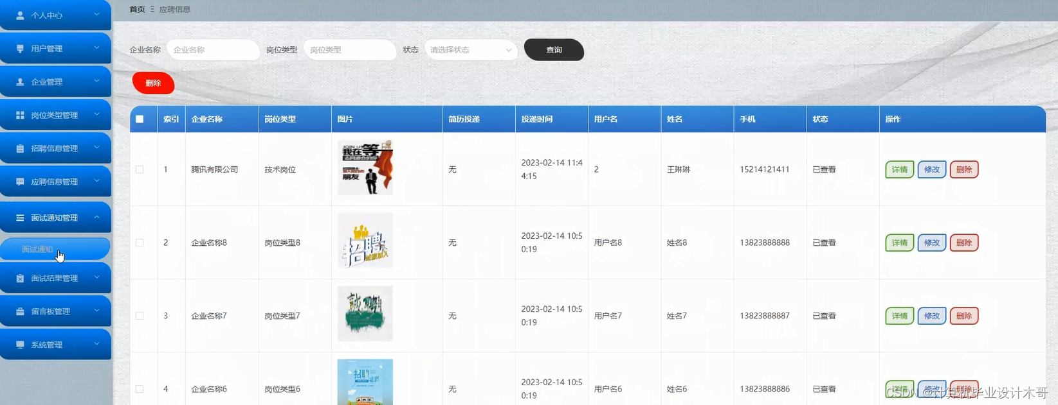Click the 面试通知管理 list icon
The width and height of the screenshot is (1058, 405).
point(20,218)
